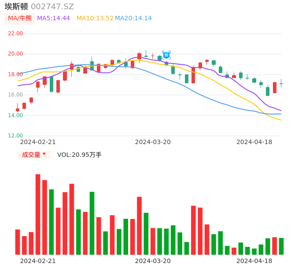Click the VOL:20.95万手 volume readout

pyautogui.click(x=79, y=155)
